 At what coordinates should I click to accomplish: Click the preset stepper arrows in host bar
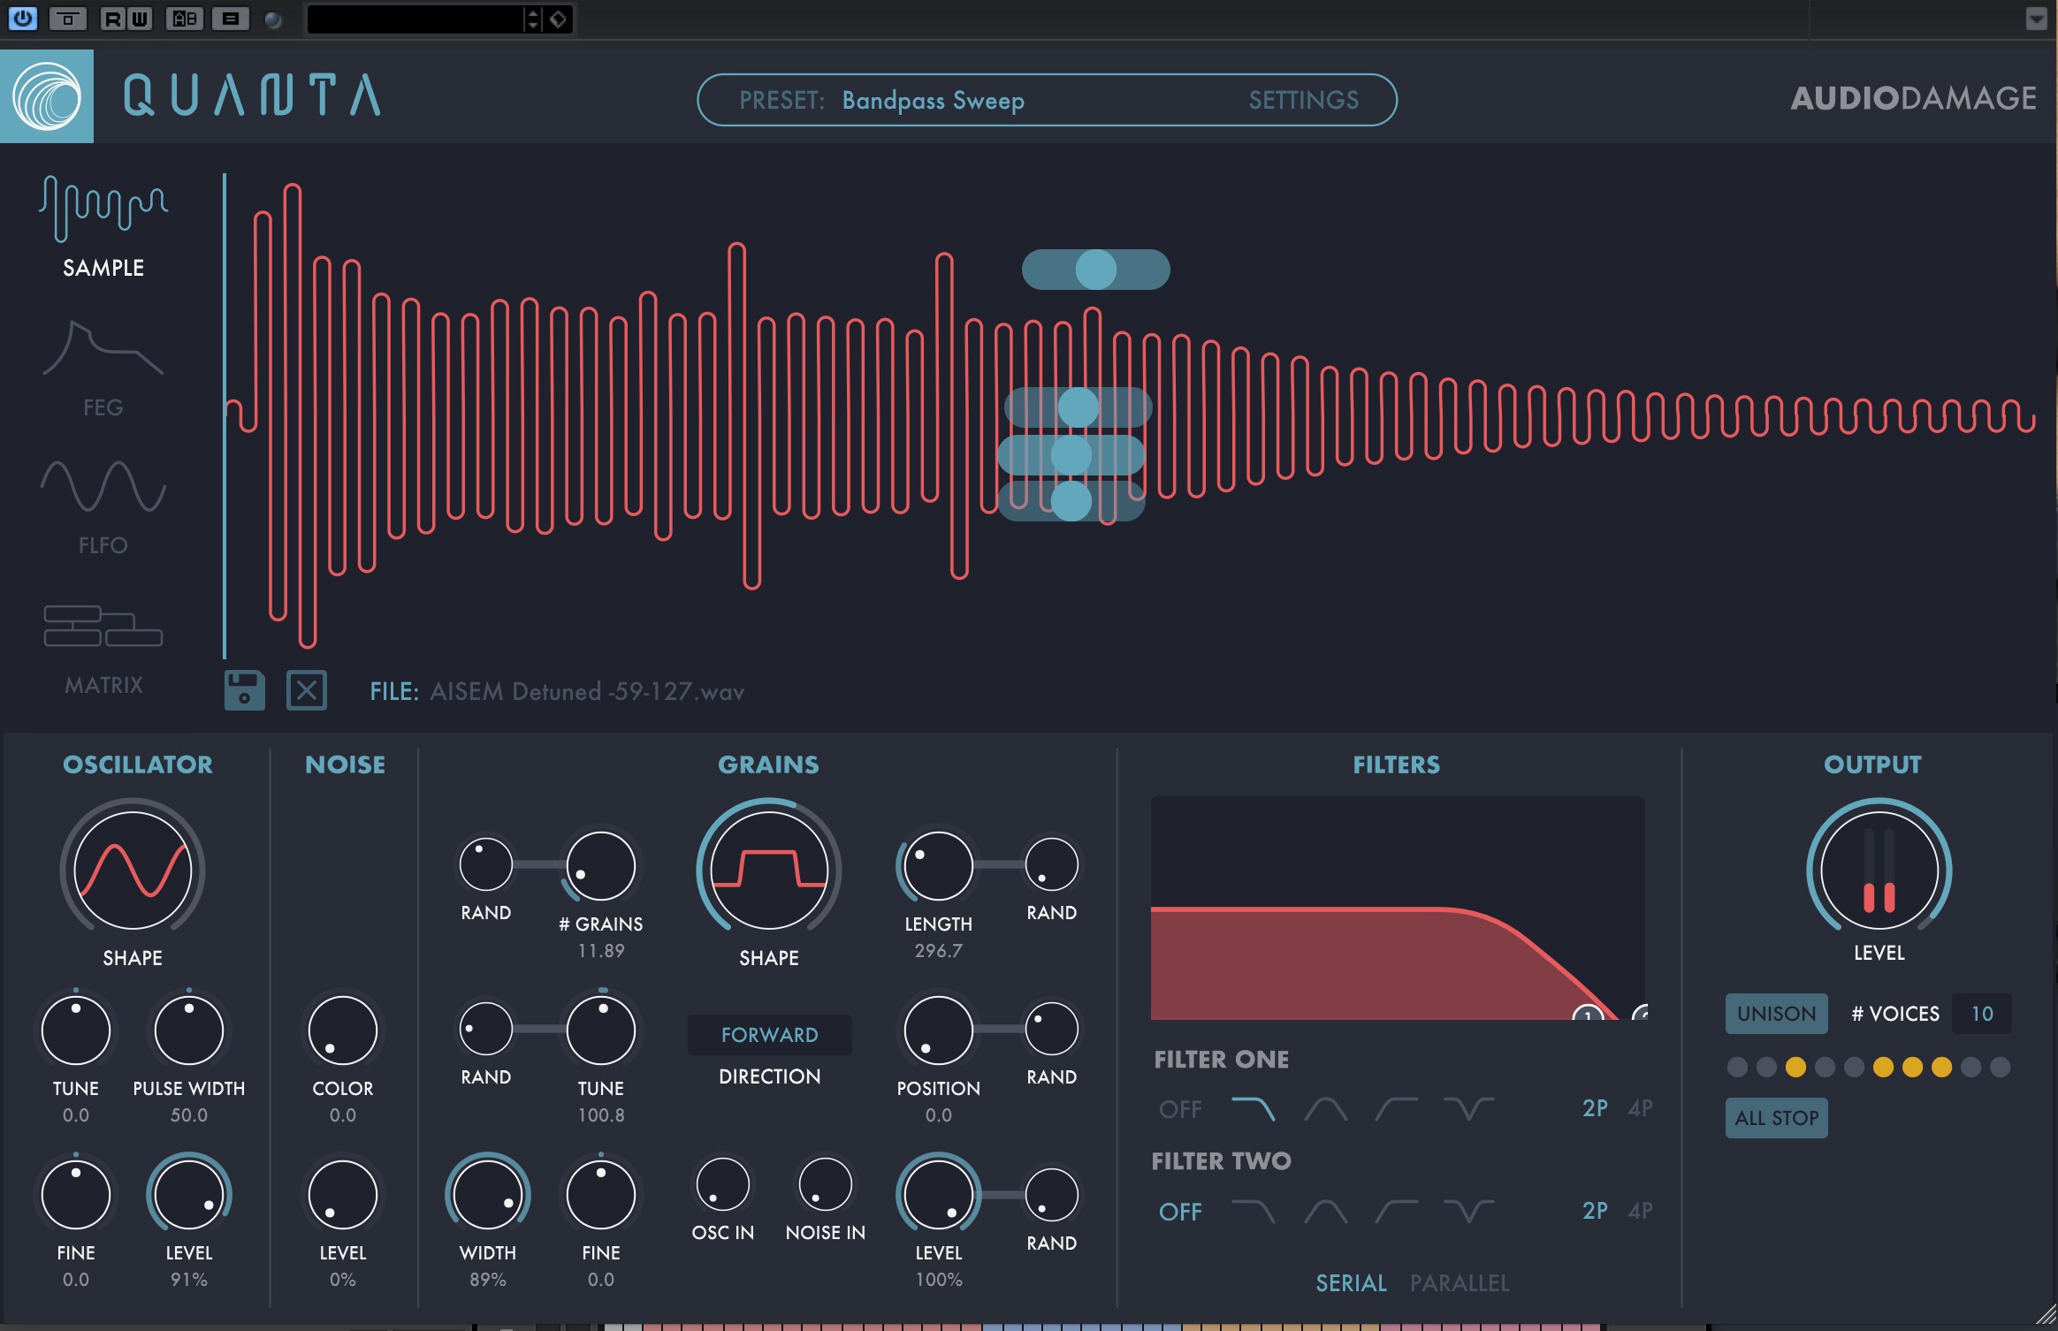(x=532, y=19)
